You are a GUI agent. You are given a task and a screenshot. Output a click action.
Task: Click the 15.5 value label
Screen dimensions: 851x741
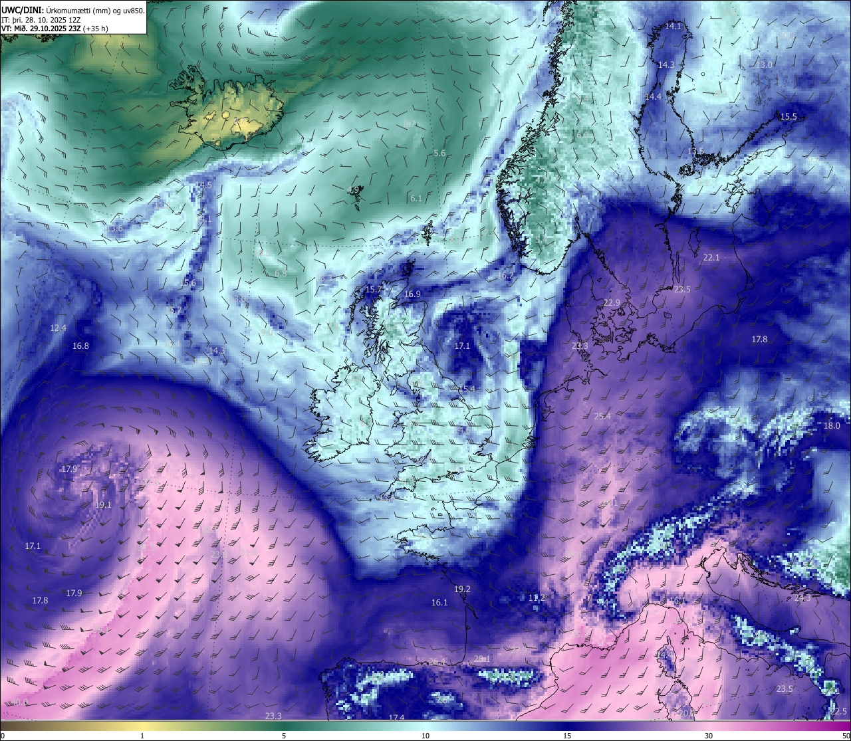789,117
